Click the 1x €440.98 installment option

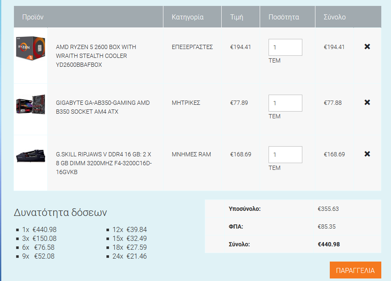pos(39,229)
